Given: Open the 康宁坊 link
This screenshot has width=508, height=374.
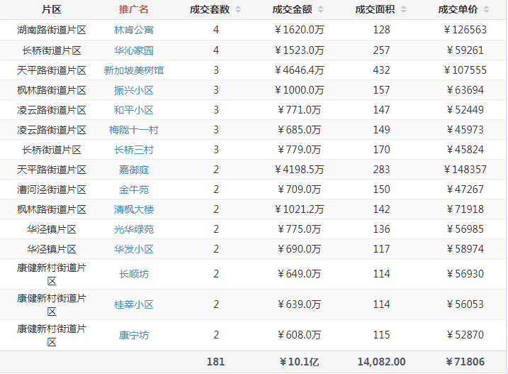Looking at the screenshot, I should click(134, 336).
